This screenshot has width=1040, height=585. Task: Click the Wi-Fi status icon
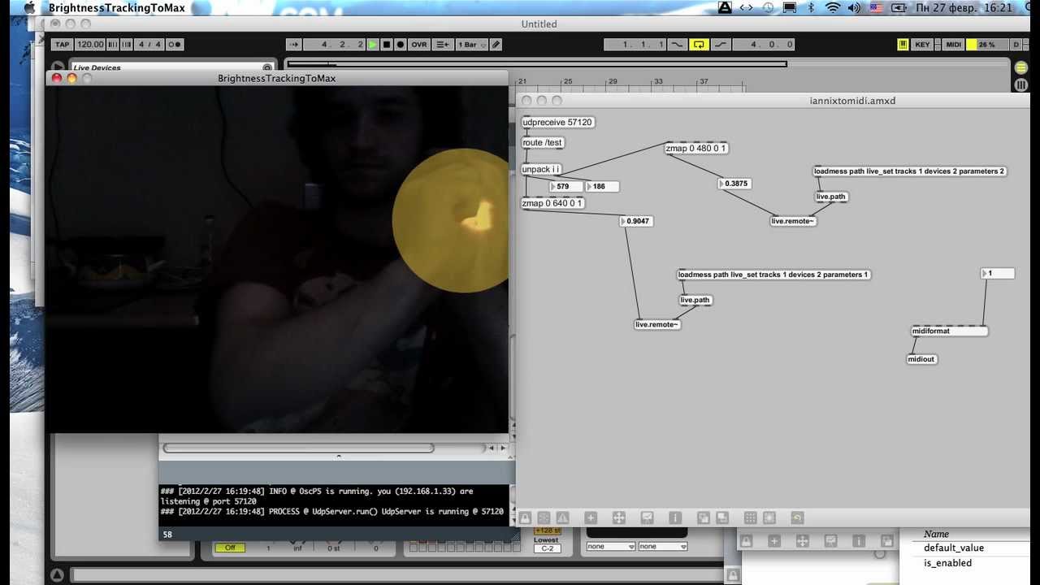pyautogui.click(x=833, y=7)
